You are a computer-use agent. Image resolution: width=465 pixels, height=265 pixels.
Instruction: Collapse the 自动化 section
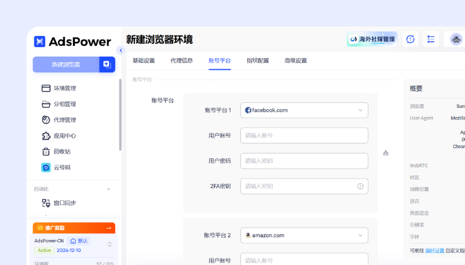pyautogui.click(x=108, y=189)
